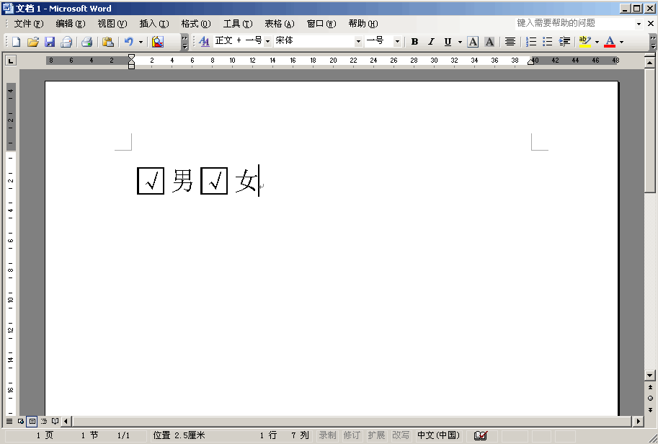The image size is (658, 444).
Task: Paste clipboard contents
Action: pyautogui.click(x=108, y=42)
